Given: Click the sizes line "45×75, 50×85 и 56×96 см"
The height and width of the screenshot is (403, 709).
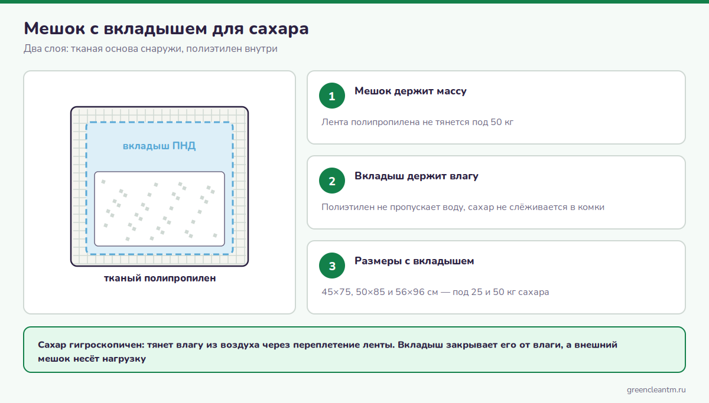Looking at the screenshot, I should point(435,292).
